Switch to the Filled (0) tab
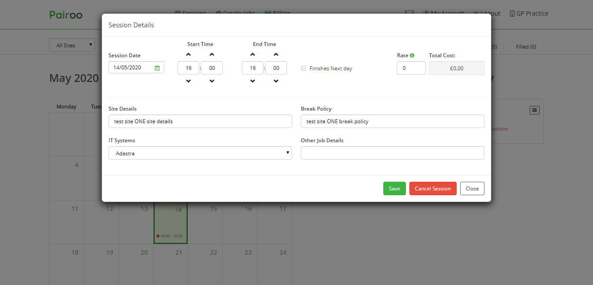The width and height of the screenshot is (593, 285). click(526, 47)
